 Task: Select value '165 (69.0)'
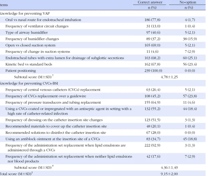(x=152, y=45)
